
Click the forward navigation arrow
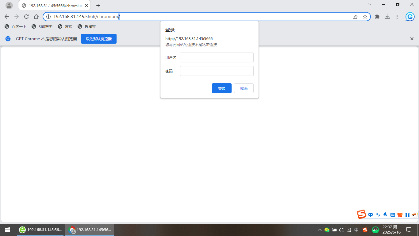tap(17, 17)
